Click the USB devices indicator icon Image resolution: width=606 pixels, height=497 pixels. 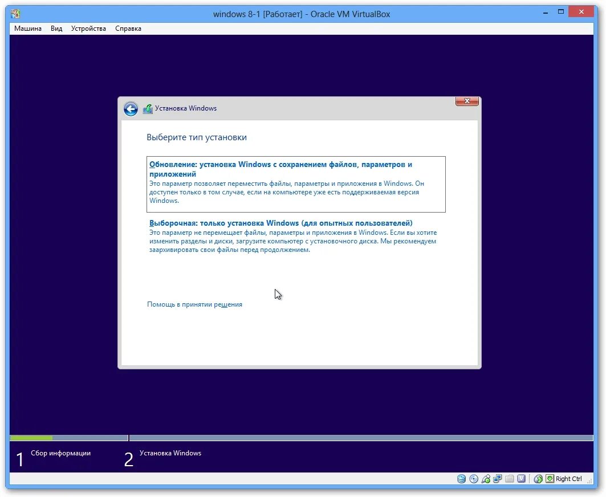[486, 479]
